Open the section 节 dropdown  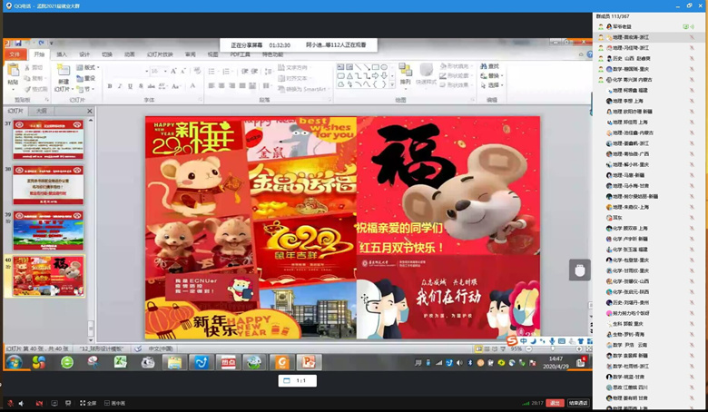84,89
